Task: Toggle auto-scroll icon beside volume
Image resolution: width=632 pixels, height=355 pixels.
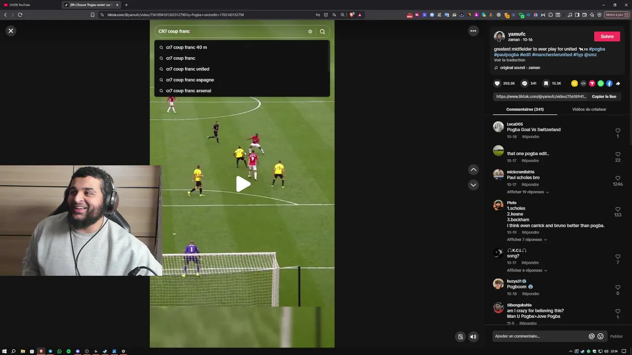Action: 460,337
